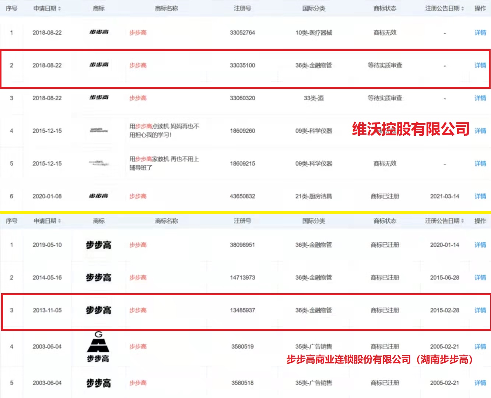Select 商标无效 status in row 18609215
The width and height of the screenshot is (491, 398).
pyautogui.click(x=385, y=163)
